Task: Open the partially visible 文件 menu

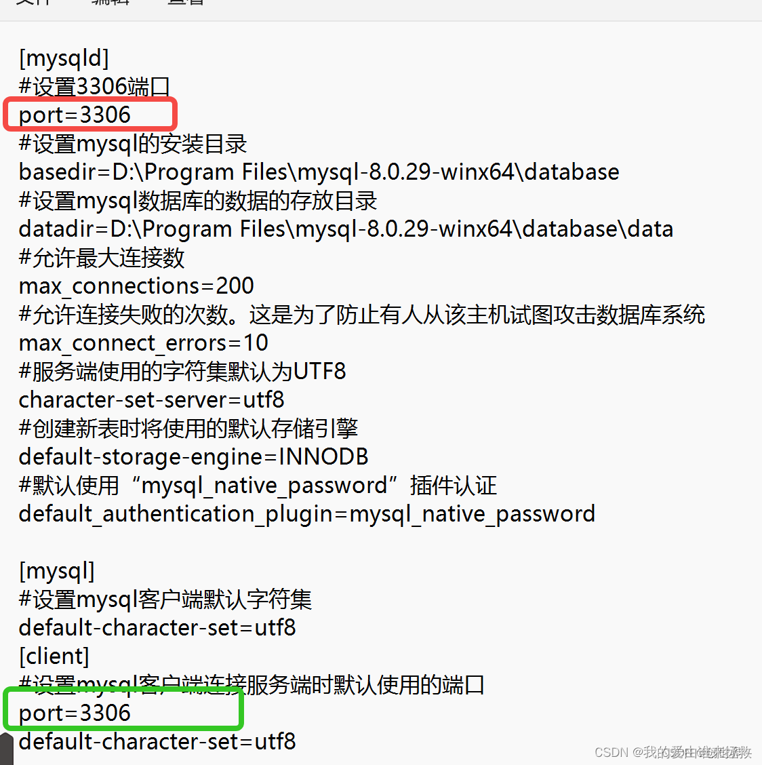Action: (x=33, y=3)
